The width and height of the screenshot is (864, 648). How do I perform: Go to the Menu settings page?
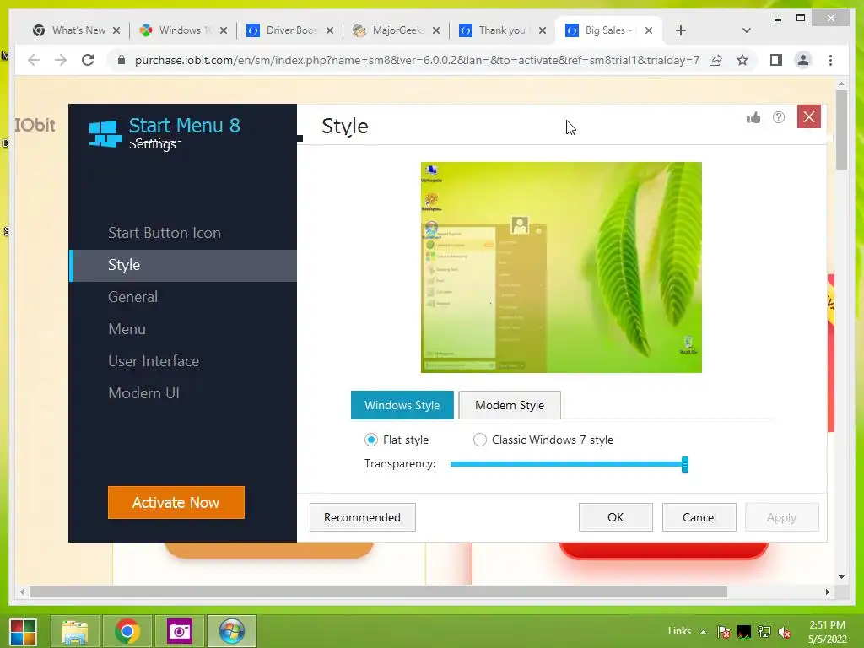127,329
